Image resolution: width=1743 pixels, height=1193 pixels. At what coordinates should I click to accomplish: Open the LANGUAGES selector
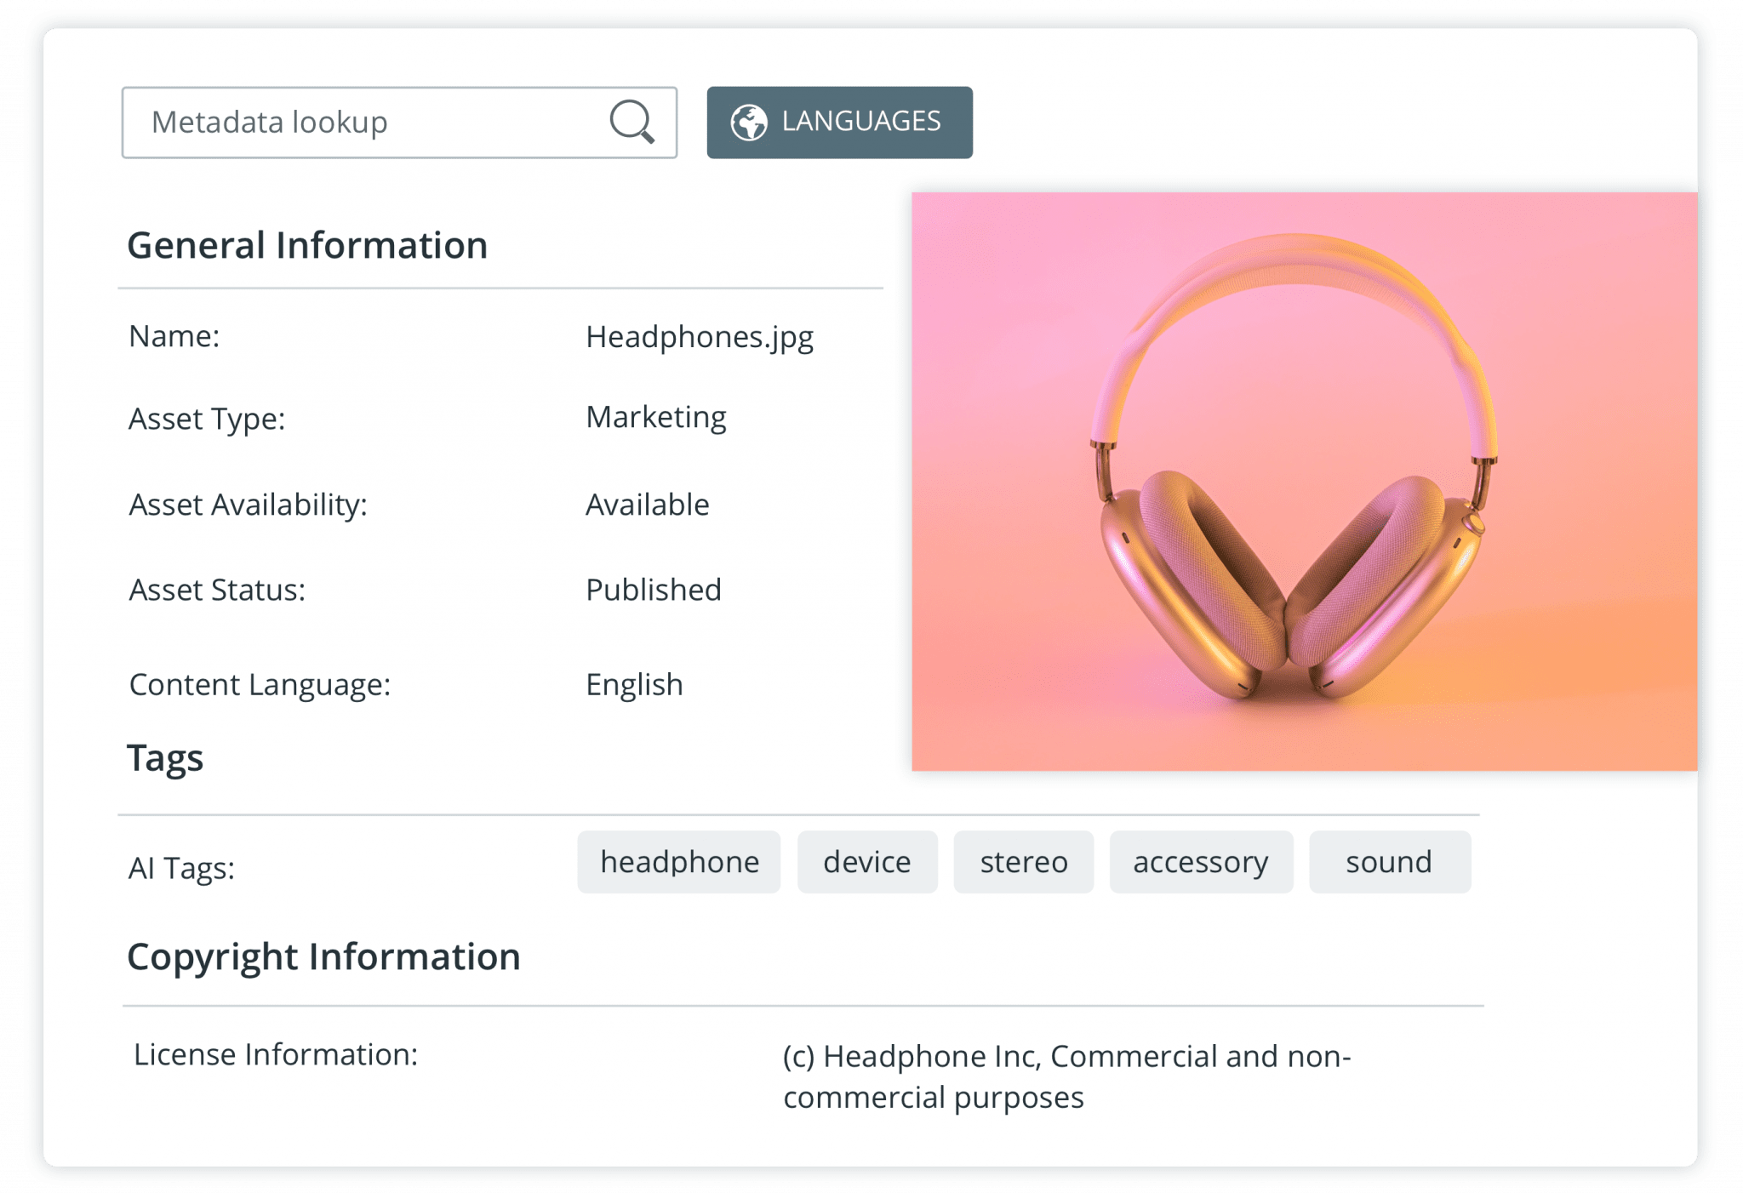838,122
